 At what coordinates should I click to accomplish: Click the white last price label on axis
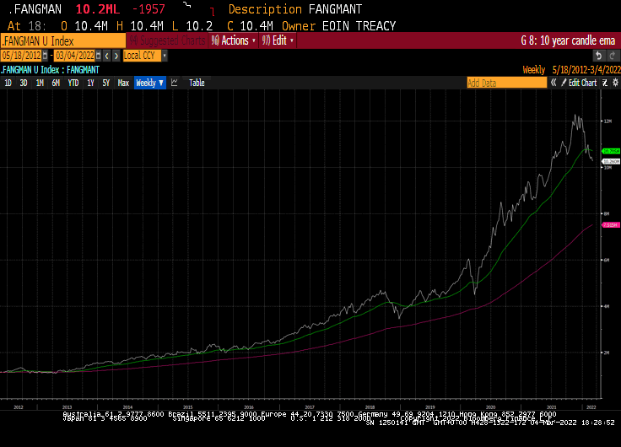611,162
